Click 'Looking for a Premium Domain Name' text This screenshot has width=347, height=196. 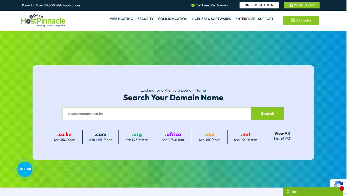click(x=173, y=90)
